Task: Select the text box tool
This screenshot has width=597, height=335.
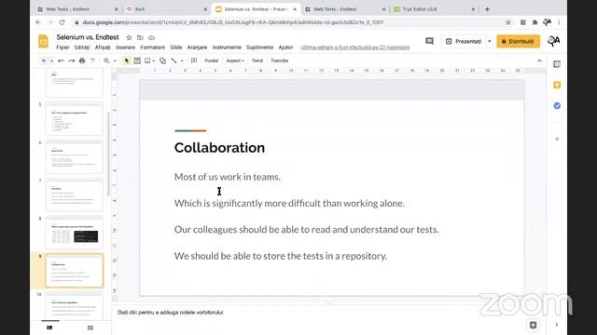Action: (137, 60)
